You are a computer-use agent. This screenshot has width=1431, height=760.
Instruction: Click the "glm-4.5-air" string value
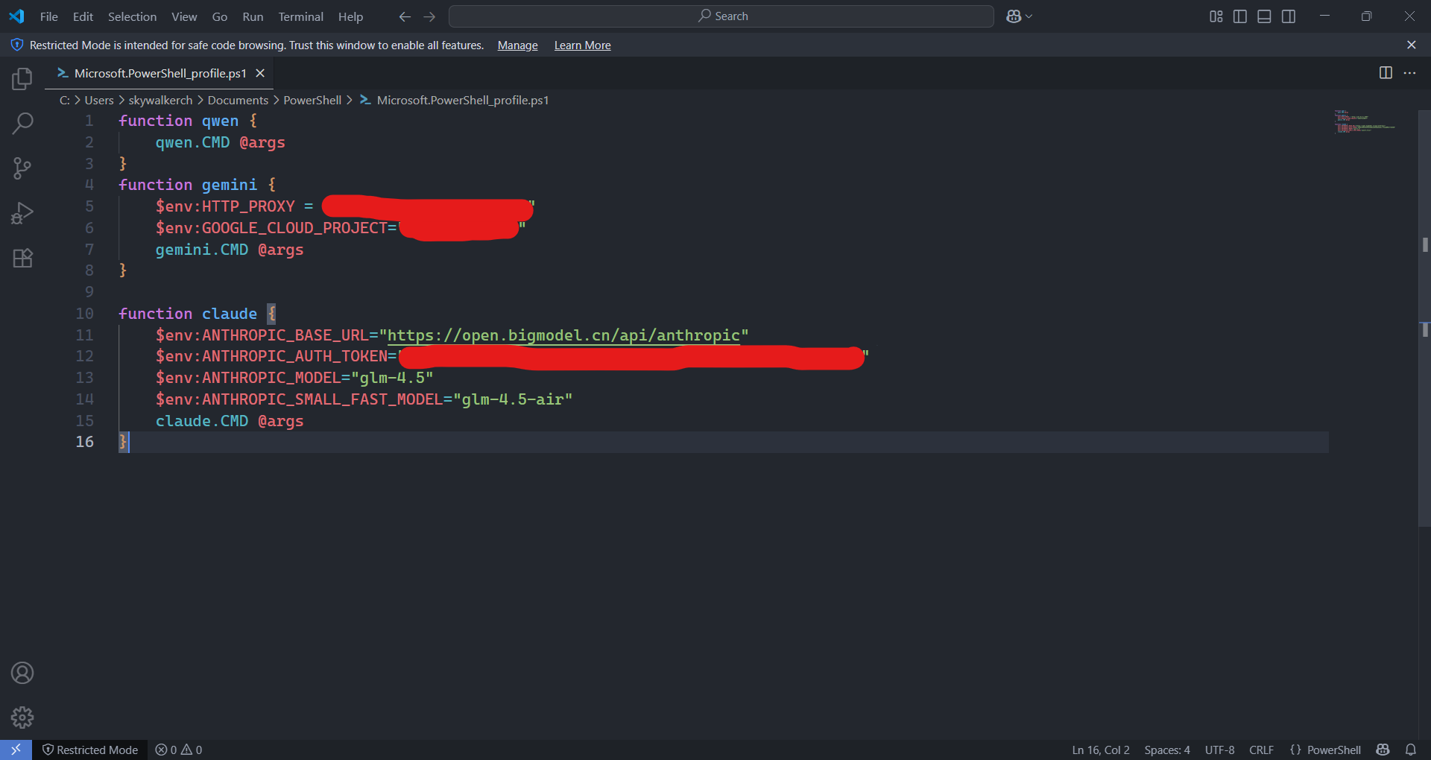click(513, 399)
